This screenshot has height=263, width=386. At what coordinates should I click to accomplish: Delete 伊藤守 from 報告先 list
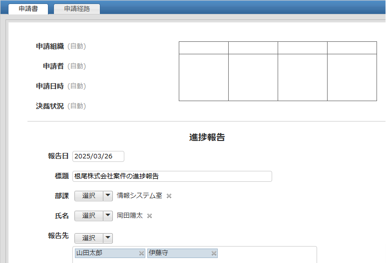(x=214, y=254)
